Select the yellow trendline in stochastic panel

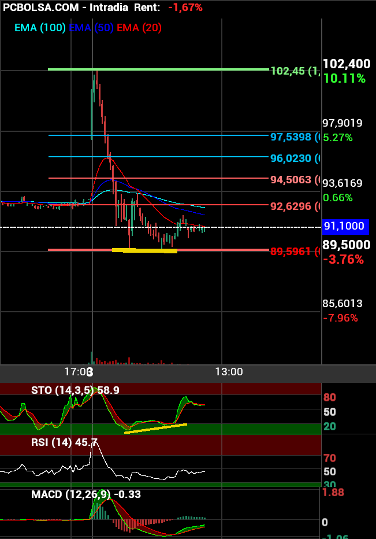pos(156,429)
